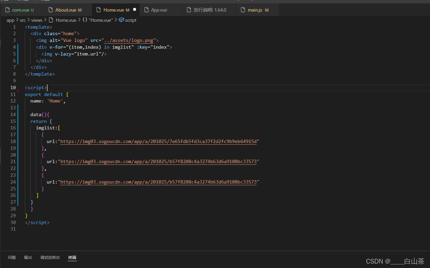
Task: Click the file icon on App.vue tab
Action: point(147,10)
